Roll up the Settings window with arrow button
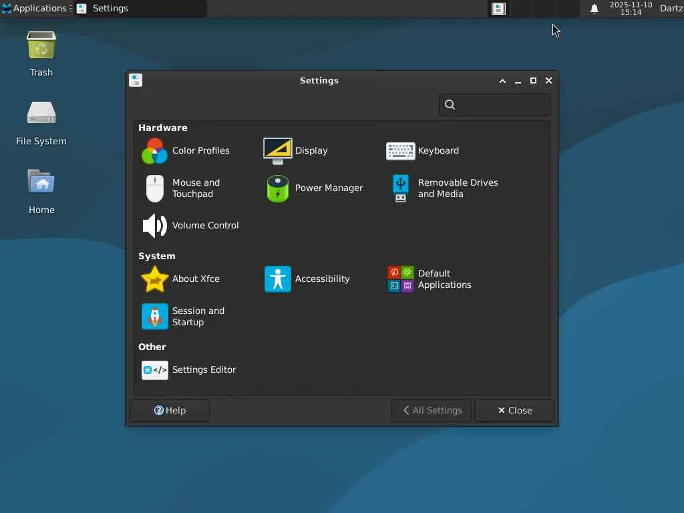Screen dimensions: 684x513 pyautogui.click(x=502, y=81)
